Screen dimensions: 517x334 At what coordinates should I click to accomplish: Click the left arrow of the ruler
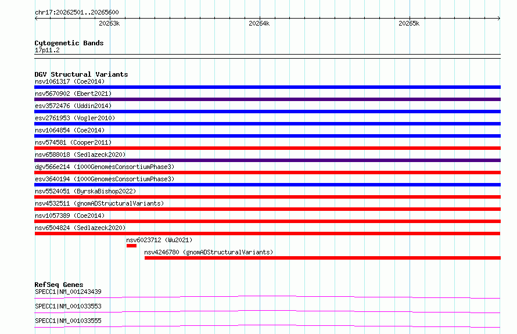[36, 18]
